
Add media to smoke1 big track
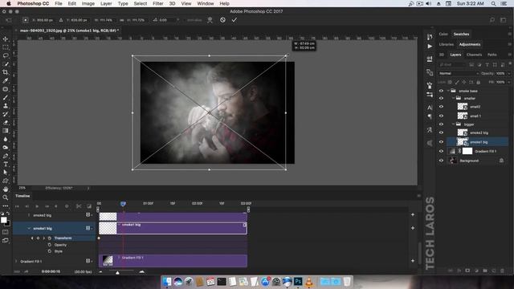point(413,228)
